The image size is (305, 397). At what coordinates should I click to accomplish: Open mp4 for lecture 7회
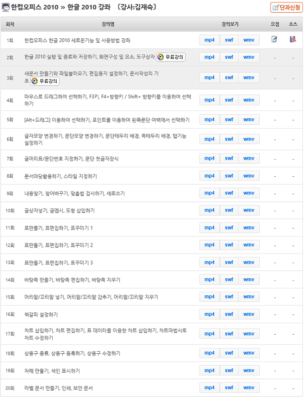click(210, 158)
